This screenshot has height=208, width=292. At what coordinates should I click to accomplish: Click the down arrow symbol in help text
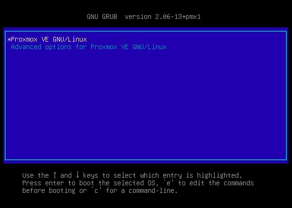(x=77, y=174)
